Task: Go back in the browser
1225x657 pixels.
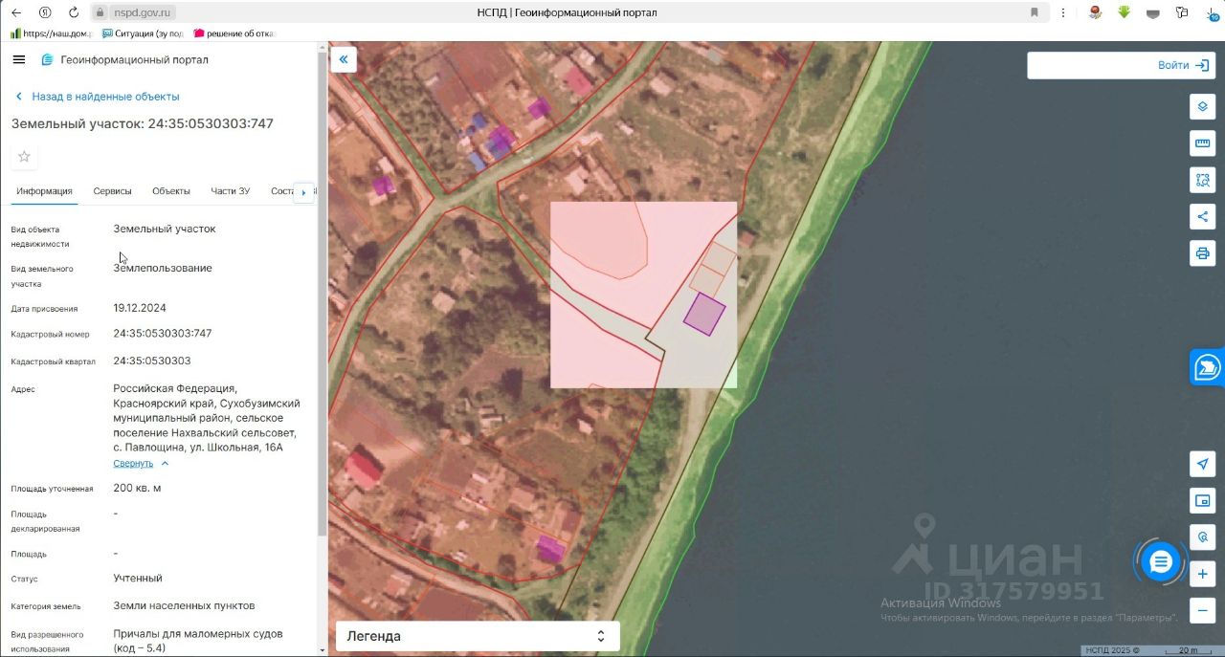Action: point(16,12)
